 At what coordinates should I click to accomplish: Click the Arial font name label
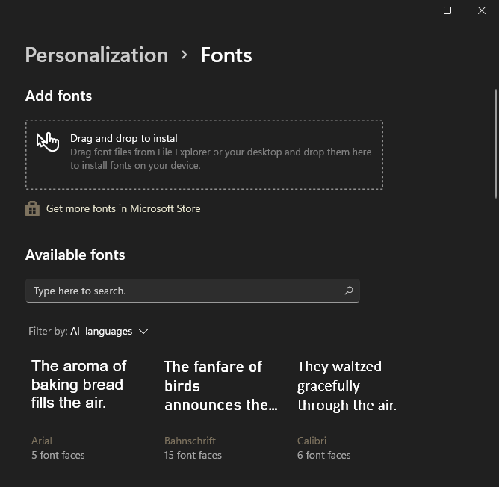[42, 441]
